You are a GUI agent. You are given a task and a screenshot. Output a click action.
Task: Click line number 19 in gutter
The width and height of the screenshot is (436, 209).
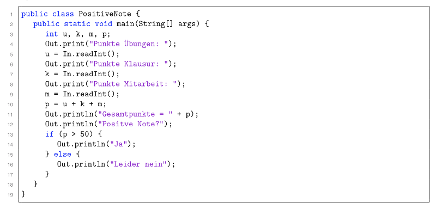click(x=10, y=194)
